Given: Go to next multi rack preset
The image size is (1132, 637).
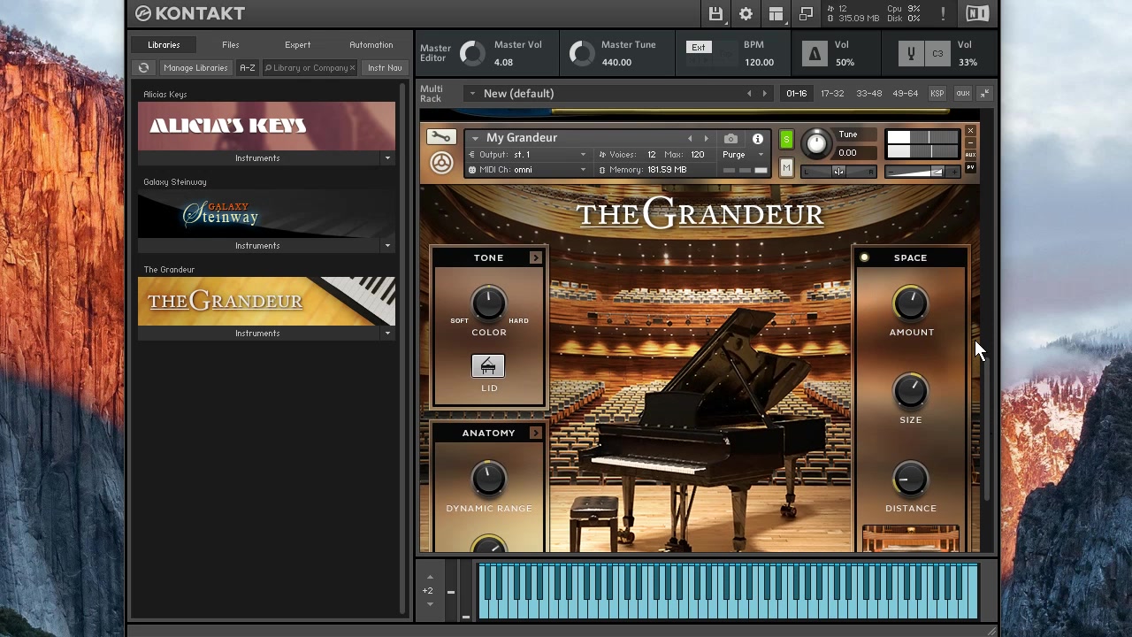Looking at the screenshot, I should [764, 93].
